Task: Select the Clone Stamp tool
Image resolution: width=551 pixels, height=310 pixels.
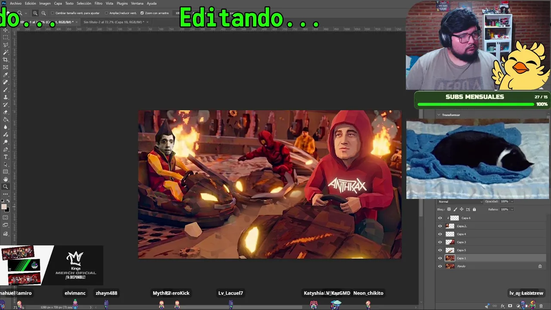Action: [x=6, y=97]
